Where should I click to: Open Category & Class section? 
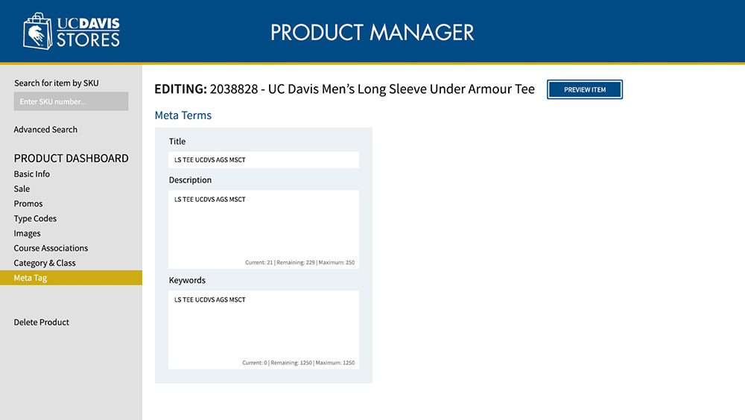click(x=45, y=263)
